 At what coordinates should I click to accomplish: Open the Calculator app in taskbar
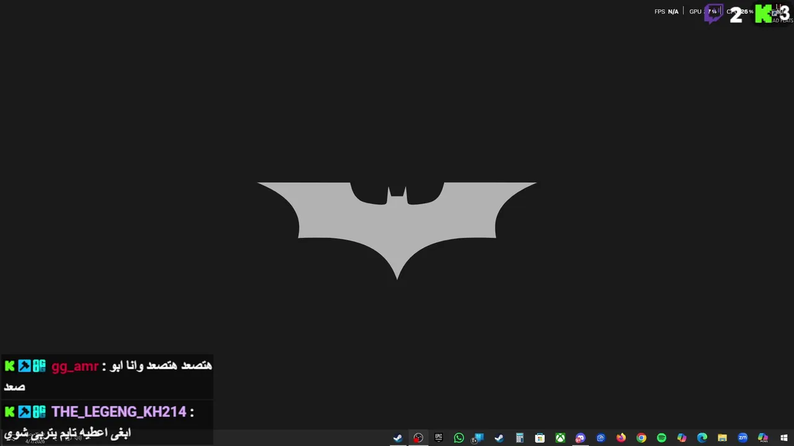click(520, 438)
